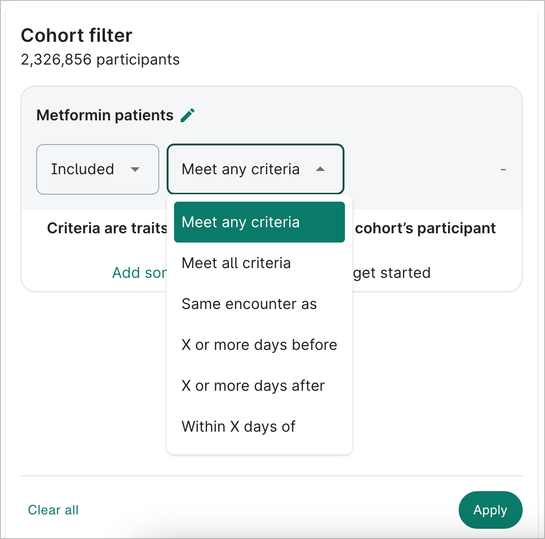Pick 'Within X days of' from the list
Screen dimensions: 545x539
(x=238, y=427)
